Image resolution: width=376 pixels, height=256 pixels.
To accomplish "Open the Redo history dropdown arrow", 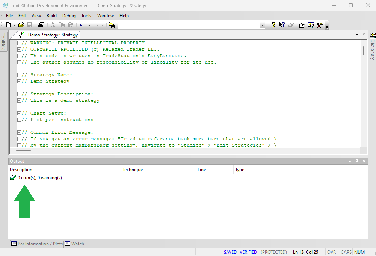I will (x=103, y=25).
